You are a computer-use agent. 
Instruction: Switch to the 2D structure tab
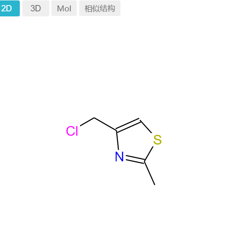click(x=10, y=8)
